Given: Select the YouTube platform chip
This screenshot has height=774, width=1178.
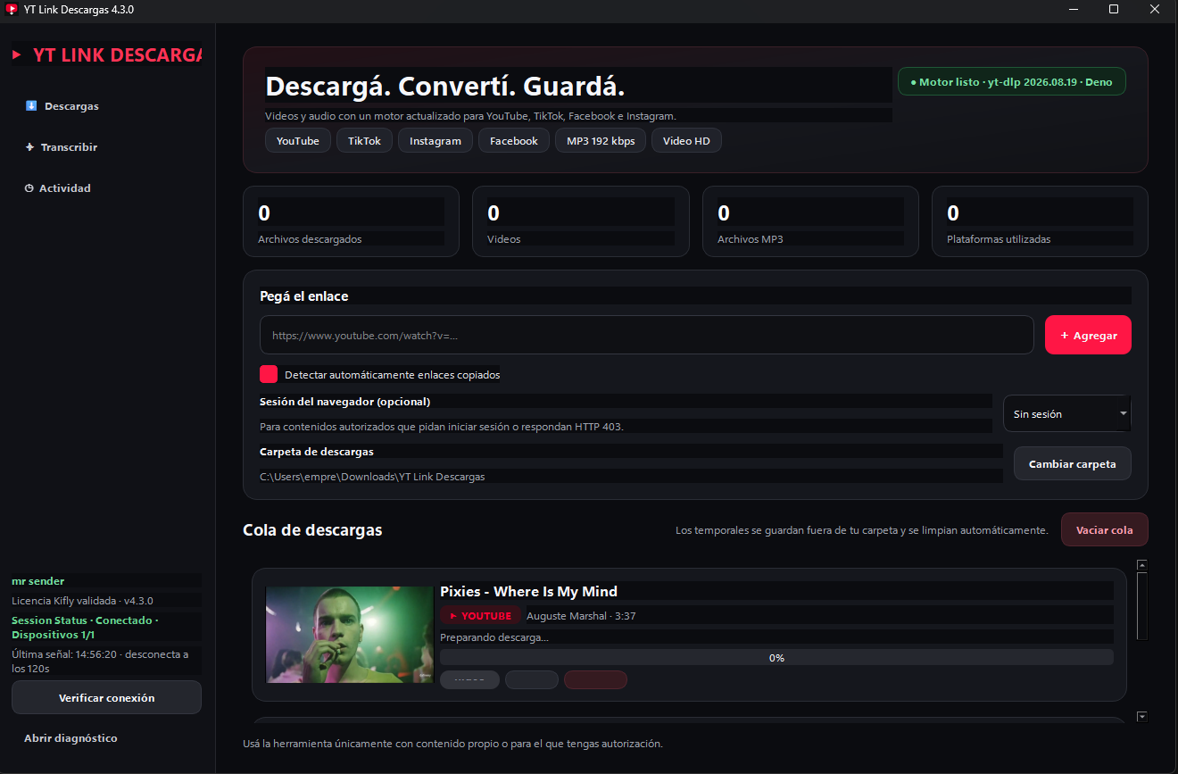Looking at the screenshot, I should tap(298, 141).
